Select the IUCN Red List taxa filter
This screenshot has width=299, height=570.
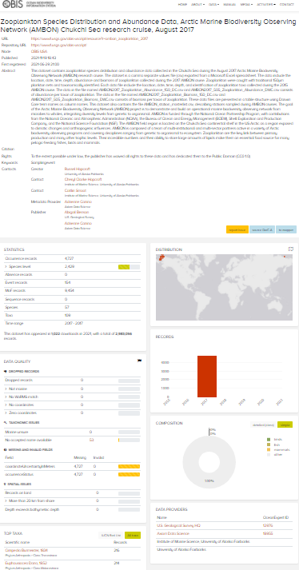click(x=110, y=535)
